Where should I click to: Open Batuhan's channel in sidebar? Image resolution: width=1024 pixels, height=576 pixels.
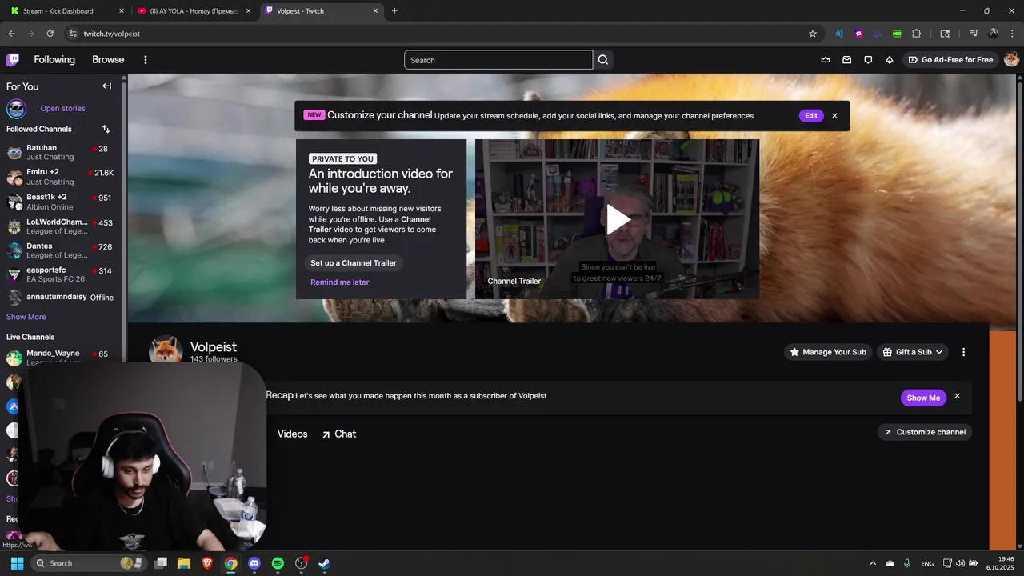pyautogui.click(x=61, y=152)
